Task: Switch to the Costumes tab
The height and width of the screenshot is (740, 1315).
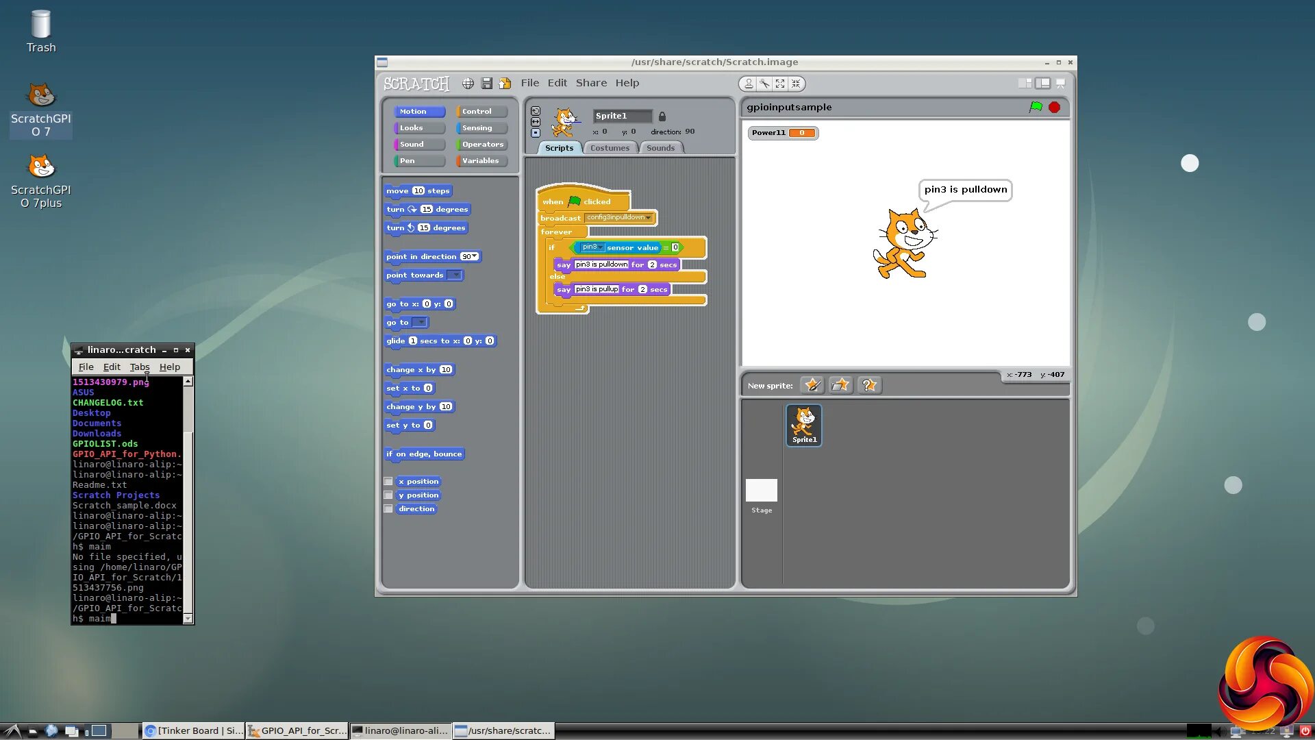Action: 610,148
